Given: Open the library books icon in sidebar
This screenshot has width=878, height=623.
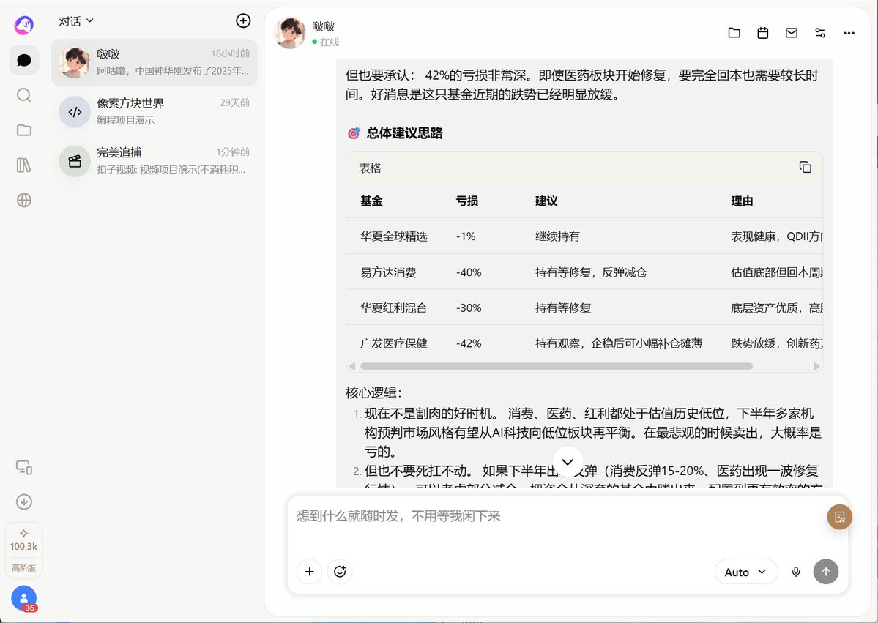Looking at the screenshot, I should coord(24,165).
